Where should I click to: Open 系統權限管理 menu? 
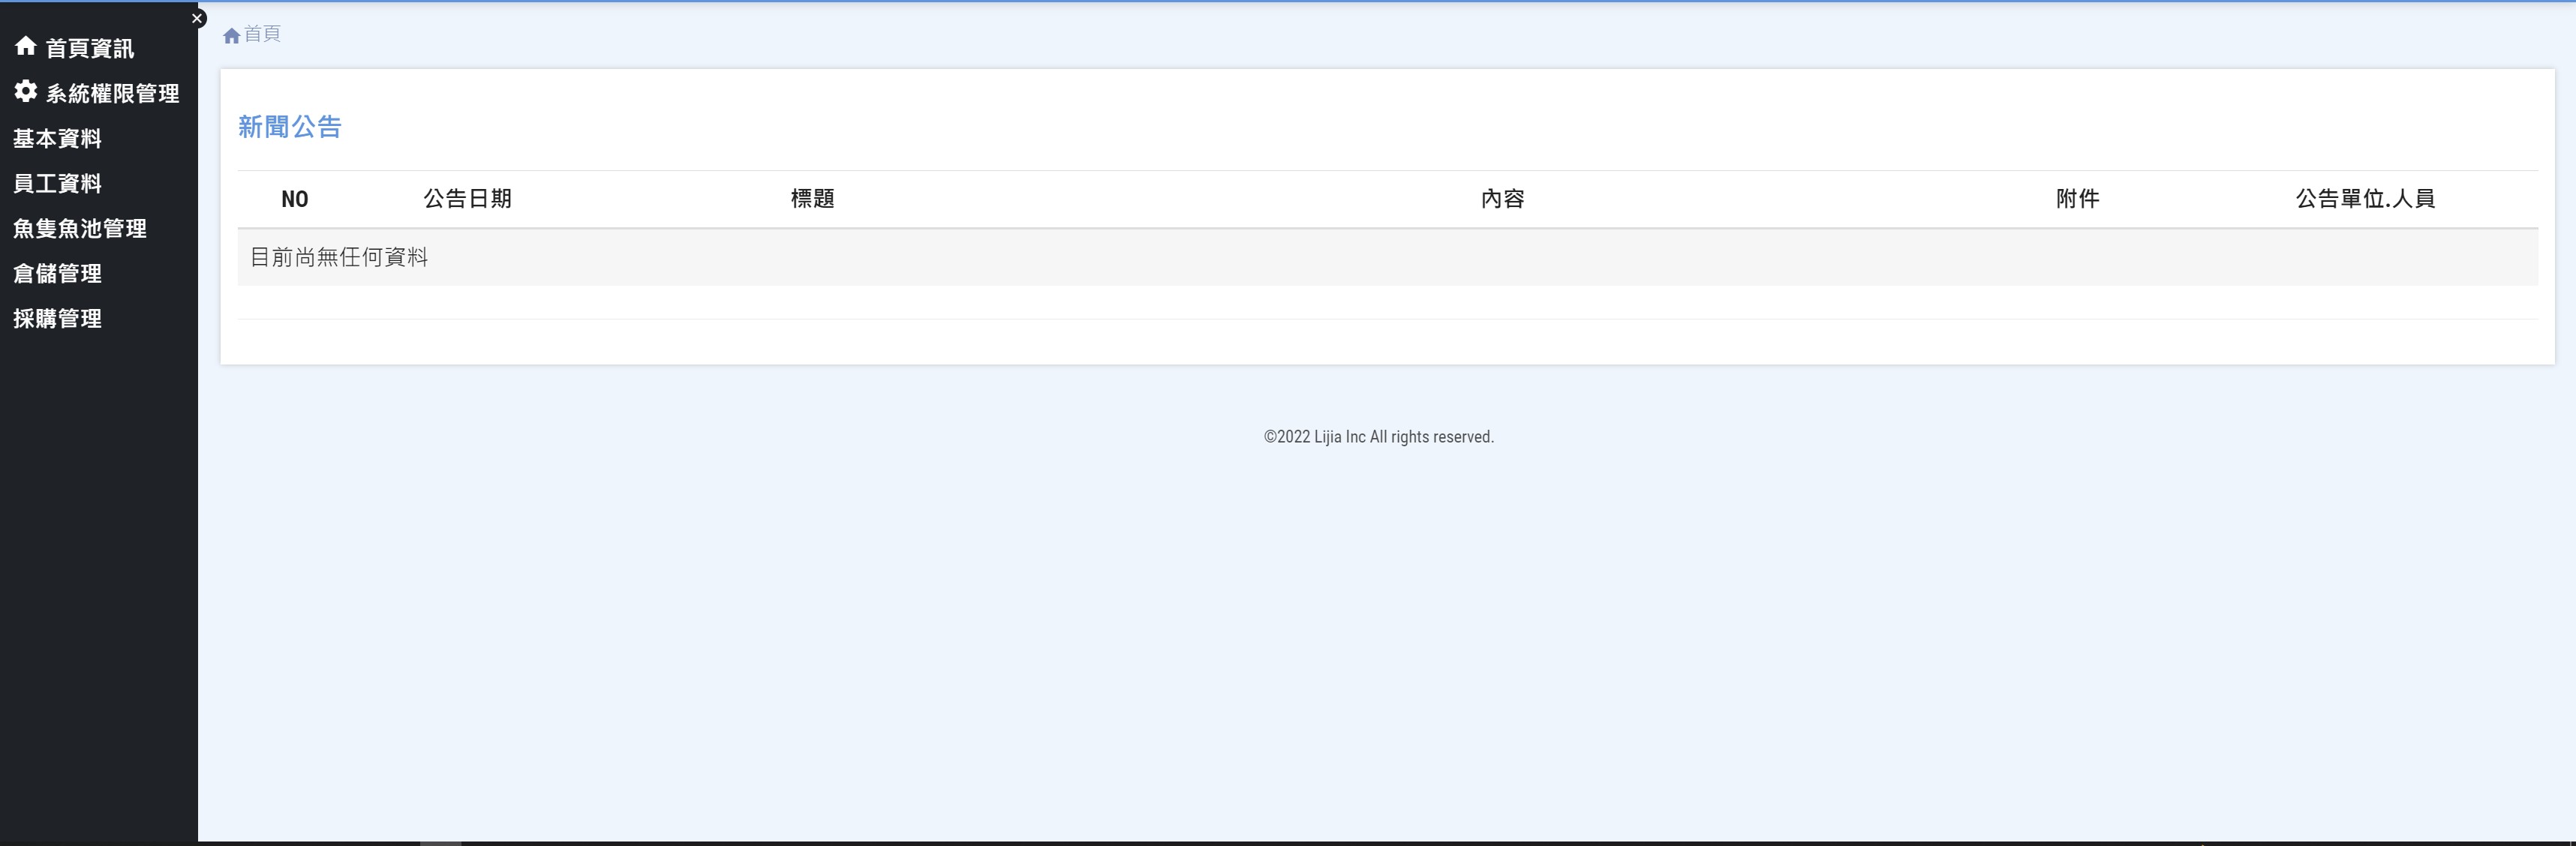112,93
